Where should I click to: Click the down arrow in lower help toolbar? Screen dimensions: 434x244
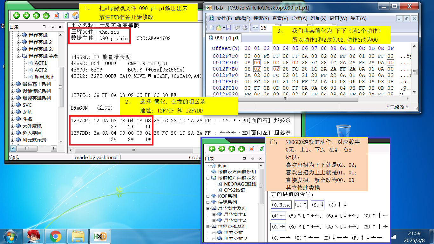click(241, 149)
